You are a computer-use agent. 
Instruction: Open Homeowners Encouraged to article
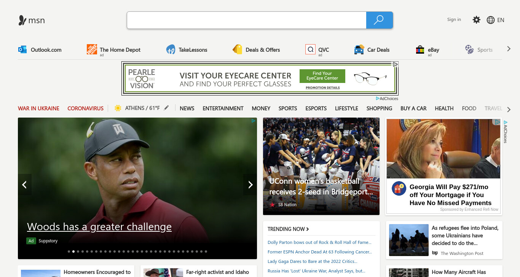point(97,272)
